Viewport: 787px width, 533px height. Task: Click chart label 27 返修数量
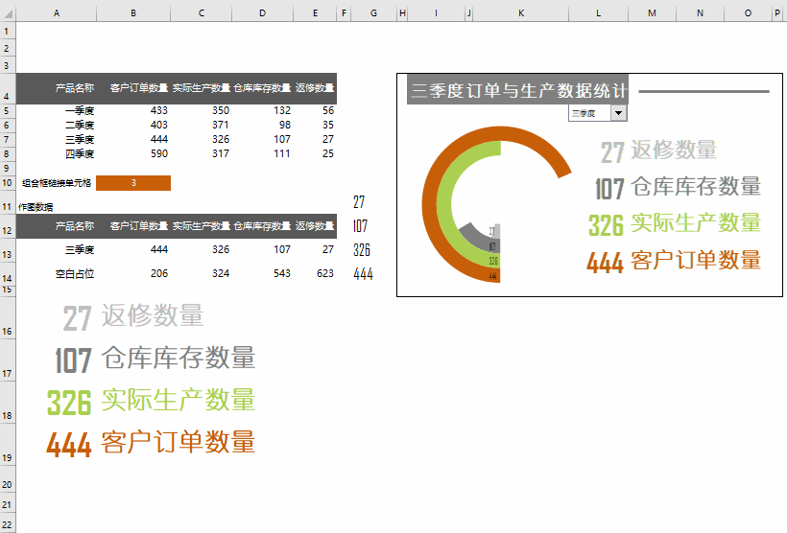658,151
